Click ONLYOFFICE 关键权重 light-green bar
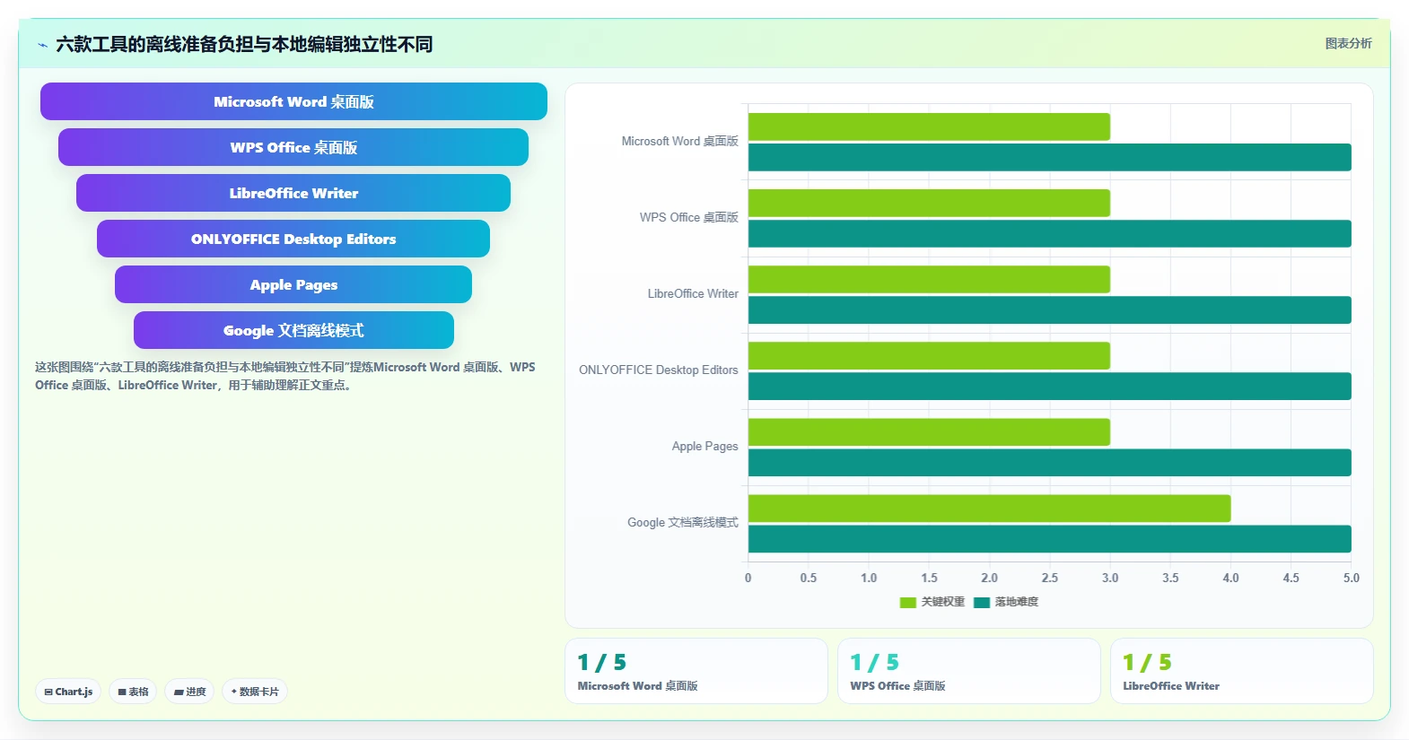This screenshot has height=740, width=1409. pos(929,355)
